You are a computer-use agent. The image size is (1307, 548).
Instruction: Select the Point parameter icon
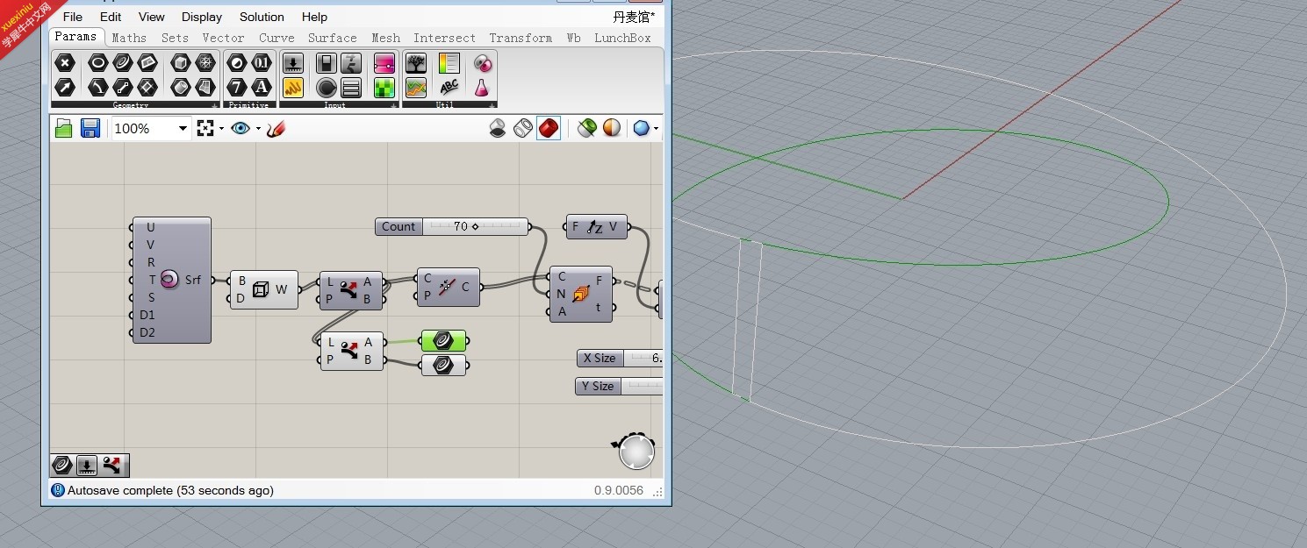click(x=65, y=63)
